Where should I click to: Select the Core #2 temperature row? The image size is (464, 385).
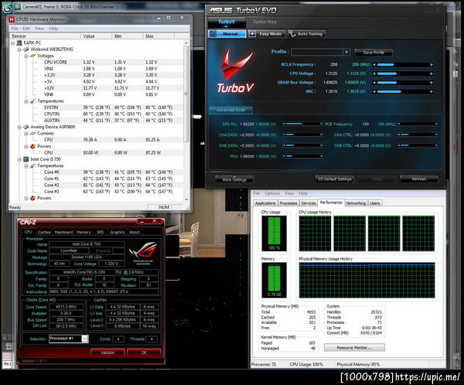97,185
